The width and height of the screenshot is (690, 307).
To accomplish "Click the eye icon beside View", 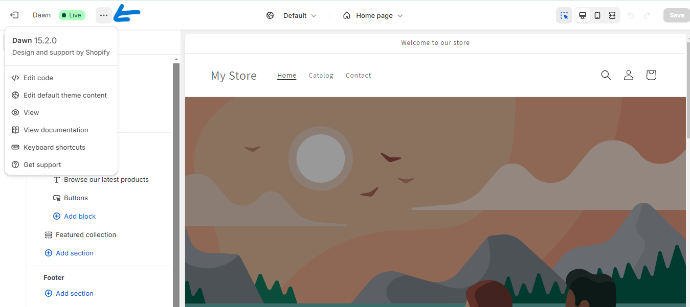I will (x=15, y=112).
